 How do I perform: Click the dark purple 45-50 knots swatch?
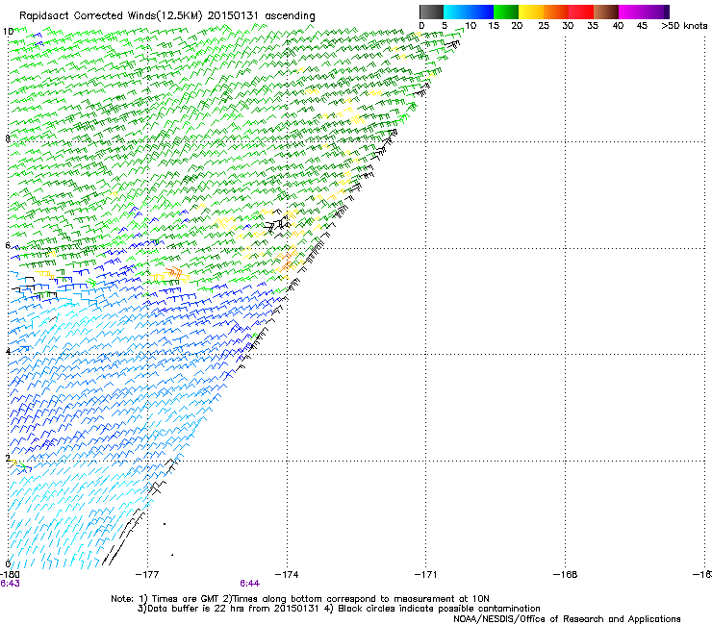click(x=656, y=12)
